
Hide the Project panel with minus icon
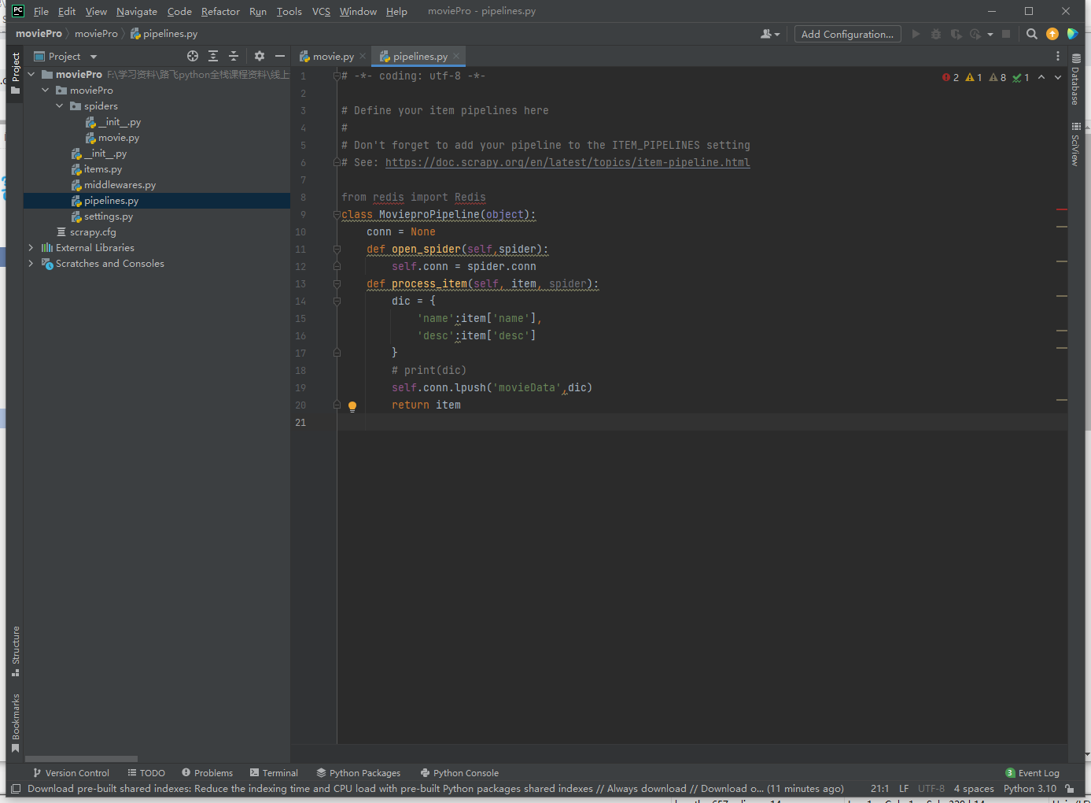pos(279,56)
